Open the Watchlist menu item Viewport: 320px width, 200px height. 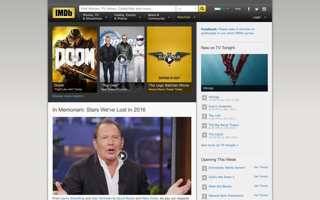tap(184, 17)
